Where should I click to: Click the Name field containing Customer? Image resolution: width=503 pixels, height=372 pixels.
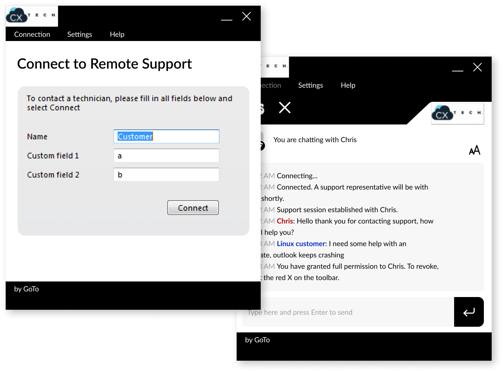pos(166,136)
